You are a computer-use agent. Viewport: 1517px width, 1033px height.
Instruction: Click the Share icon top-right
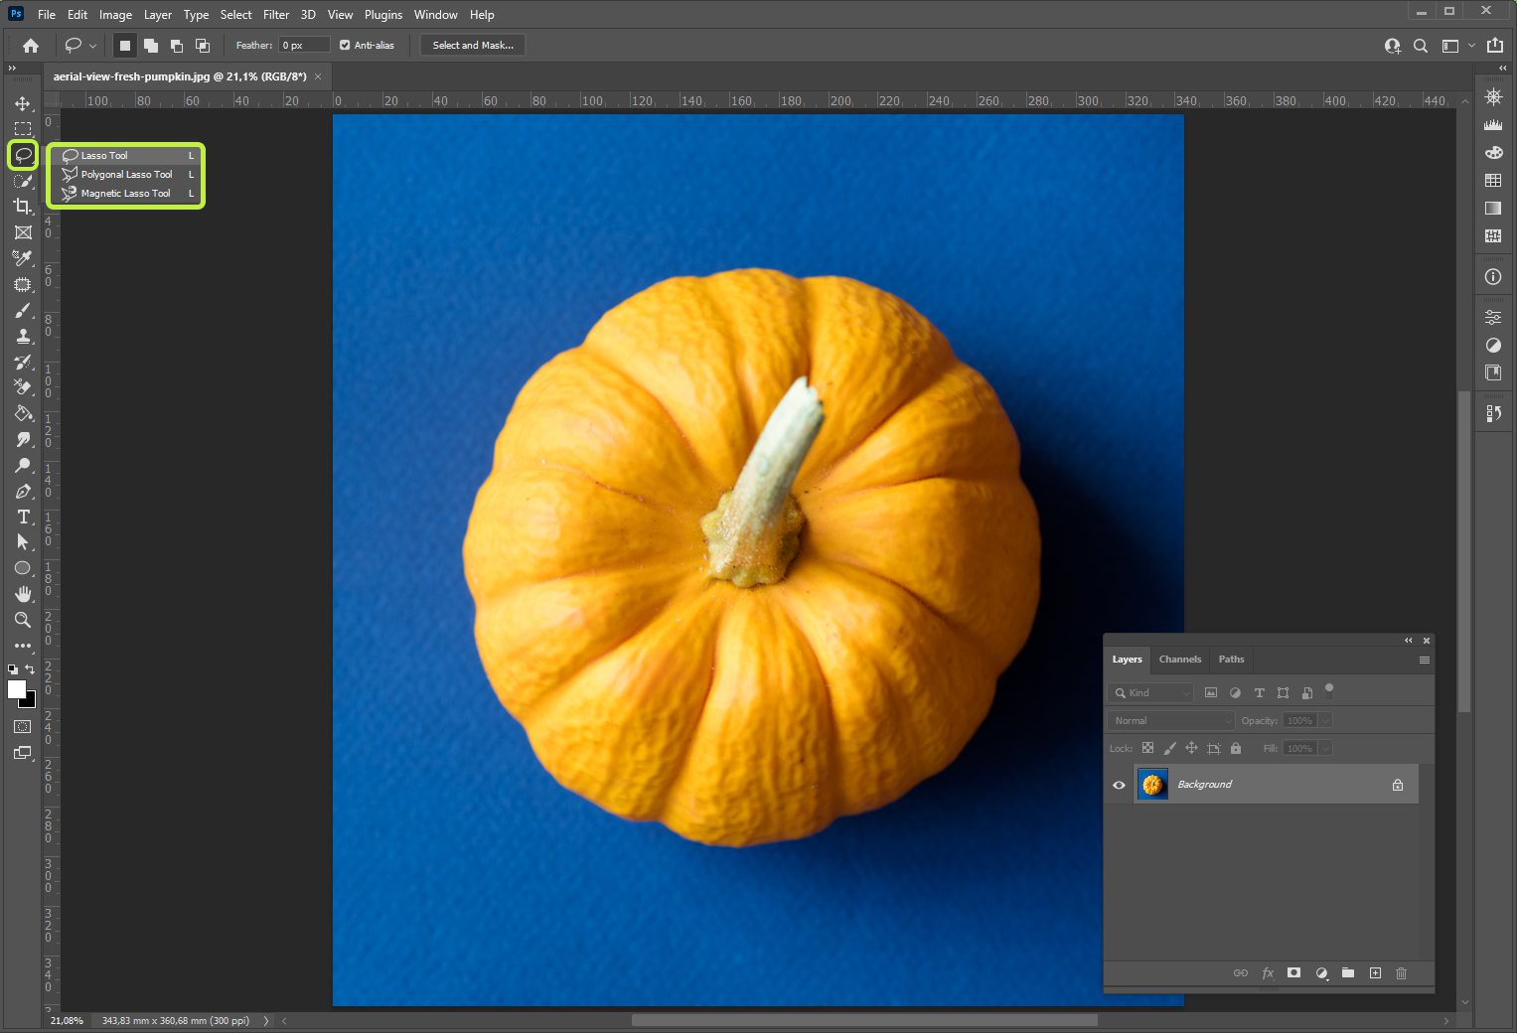[1494, 45]
